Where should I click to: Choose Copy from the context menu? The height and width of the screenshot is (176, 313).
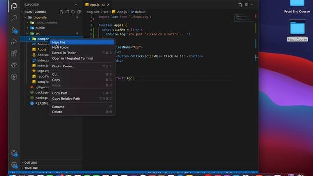click(x=82, y=80)
